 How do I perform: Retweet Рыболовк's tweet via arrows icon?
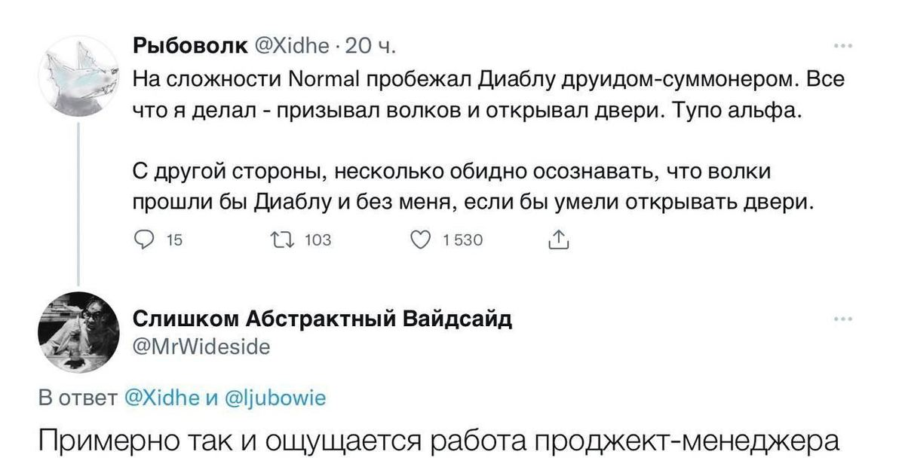pos(289,240)
